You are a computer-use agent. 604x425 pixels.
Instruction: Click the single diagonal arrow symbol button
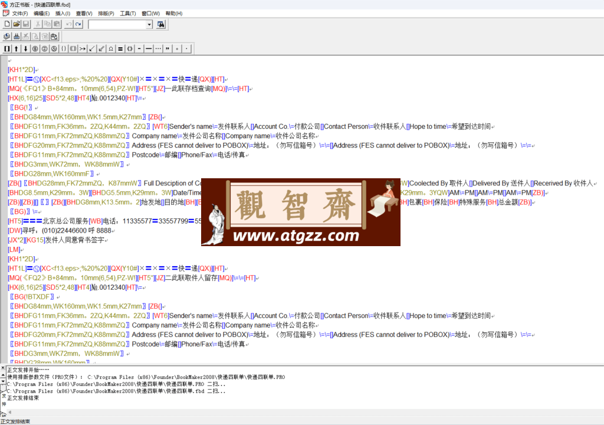click(x=92, y=48)
